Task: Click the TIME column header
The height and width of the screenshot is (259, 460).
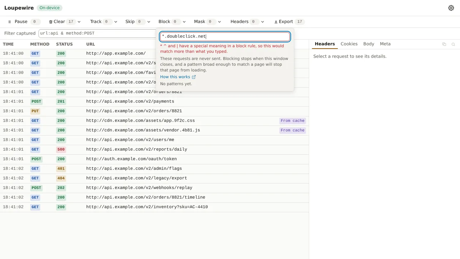Action: pos(8,44)
